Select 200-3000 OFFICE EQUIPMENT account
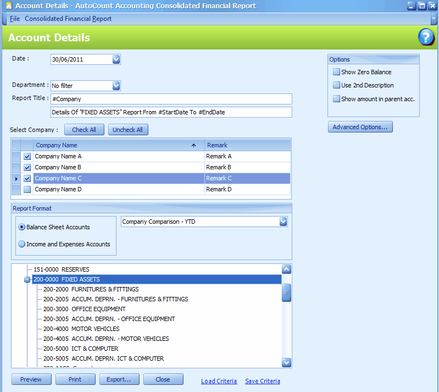 (84, 309)
